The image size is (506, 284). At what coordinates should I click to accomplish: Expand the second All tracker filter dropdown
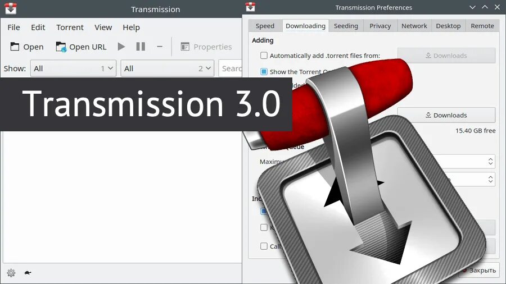pos(167,68)
